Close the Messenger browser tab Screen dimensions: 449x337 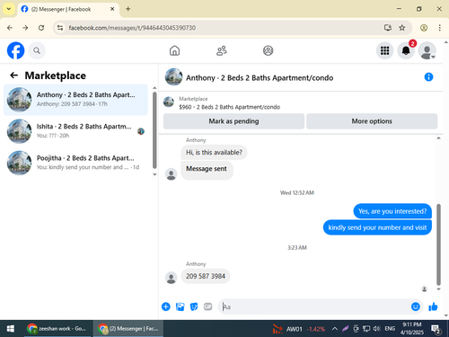(112, 9)
